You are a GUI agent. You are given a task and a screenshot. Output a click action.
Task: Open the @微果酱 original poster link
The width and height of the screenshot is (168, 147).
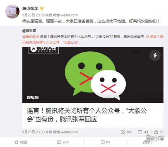point(29,31)
